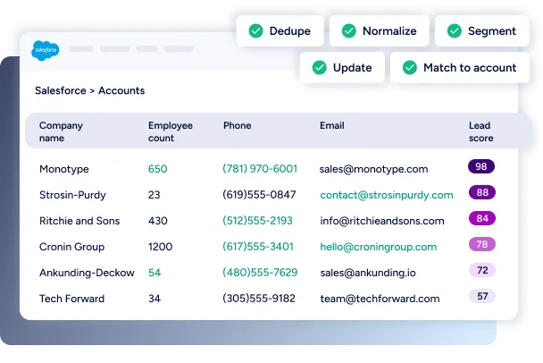Select the Update chip
The height and width of the screenshot is (363, 543).
[x=342, y=68]
